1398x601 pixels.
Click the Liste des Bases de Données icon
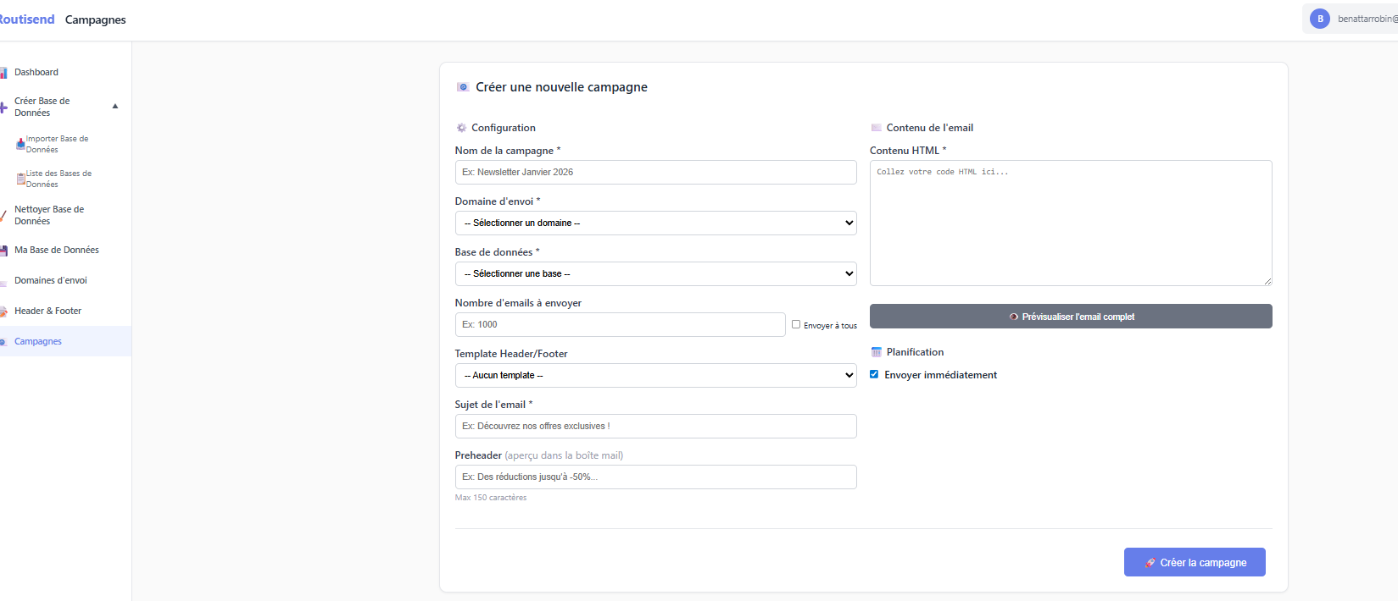[20, 179]
